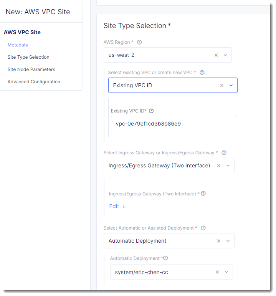Click help icon next to AWS Region
276x296 pixels.
point(139,42)
